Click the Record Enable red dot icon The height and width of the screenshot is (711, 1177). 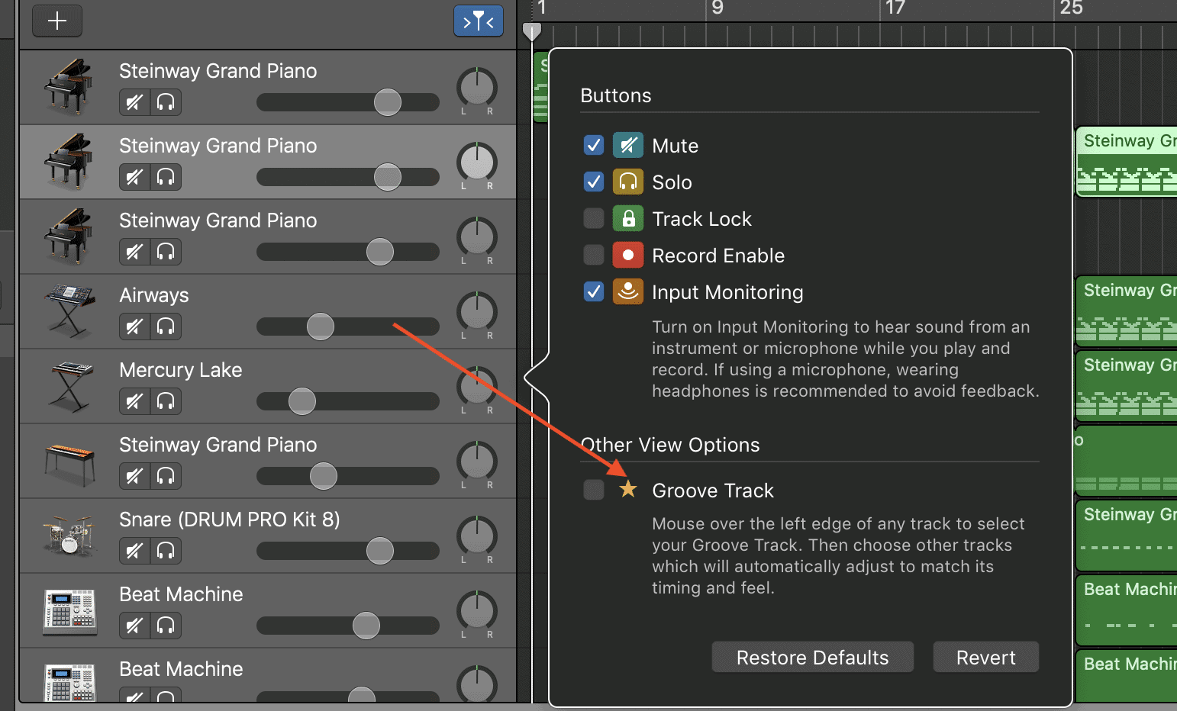[628, 255]
